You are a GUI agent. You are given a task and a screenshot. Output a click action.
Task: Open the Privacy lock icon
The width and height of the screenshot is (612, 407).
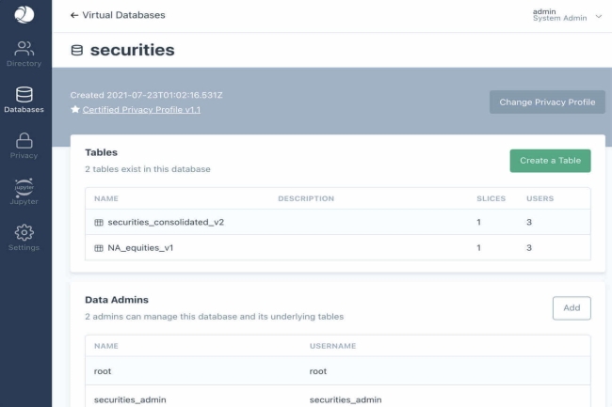24,141
